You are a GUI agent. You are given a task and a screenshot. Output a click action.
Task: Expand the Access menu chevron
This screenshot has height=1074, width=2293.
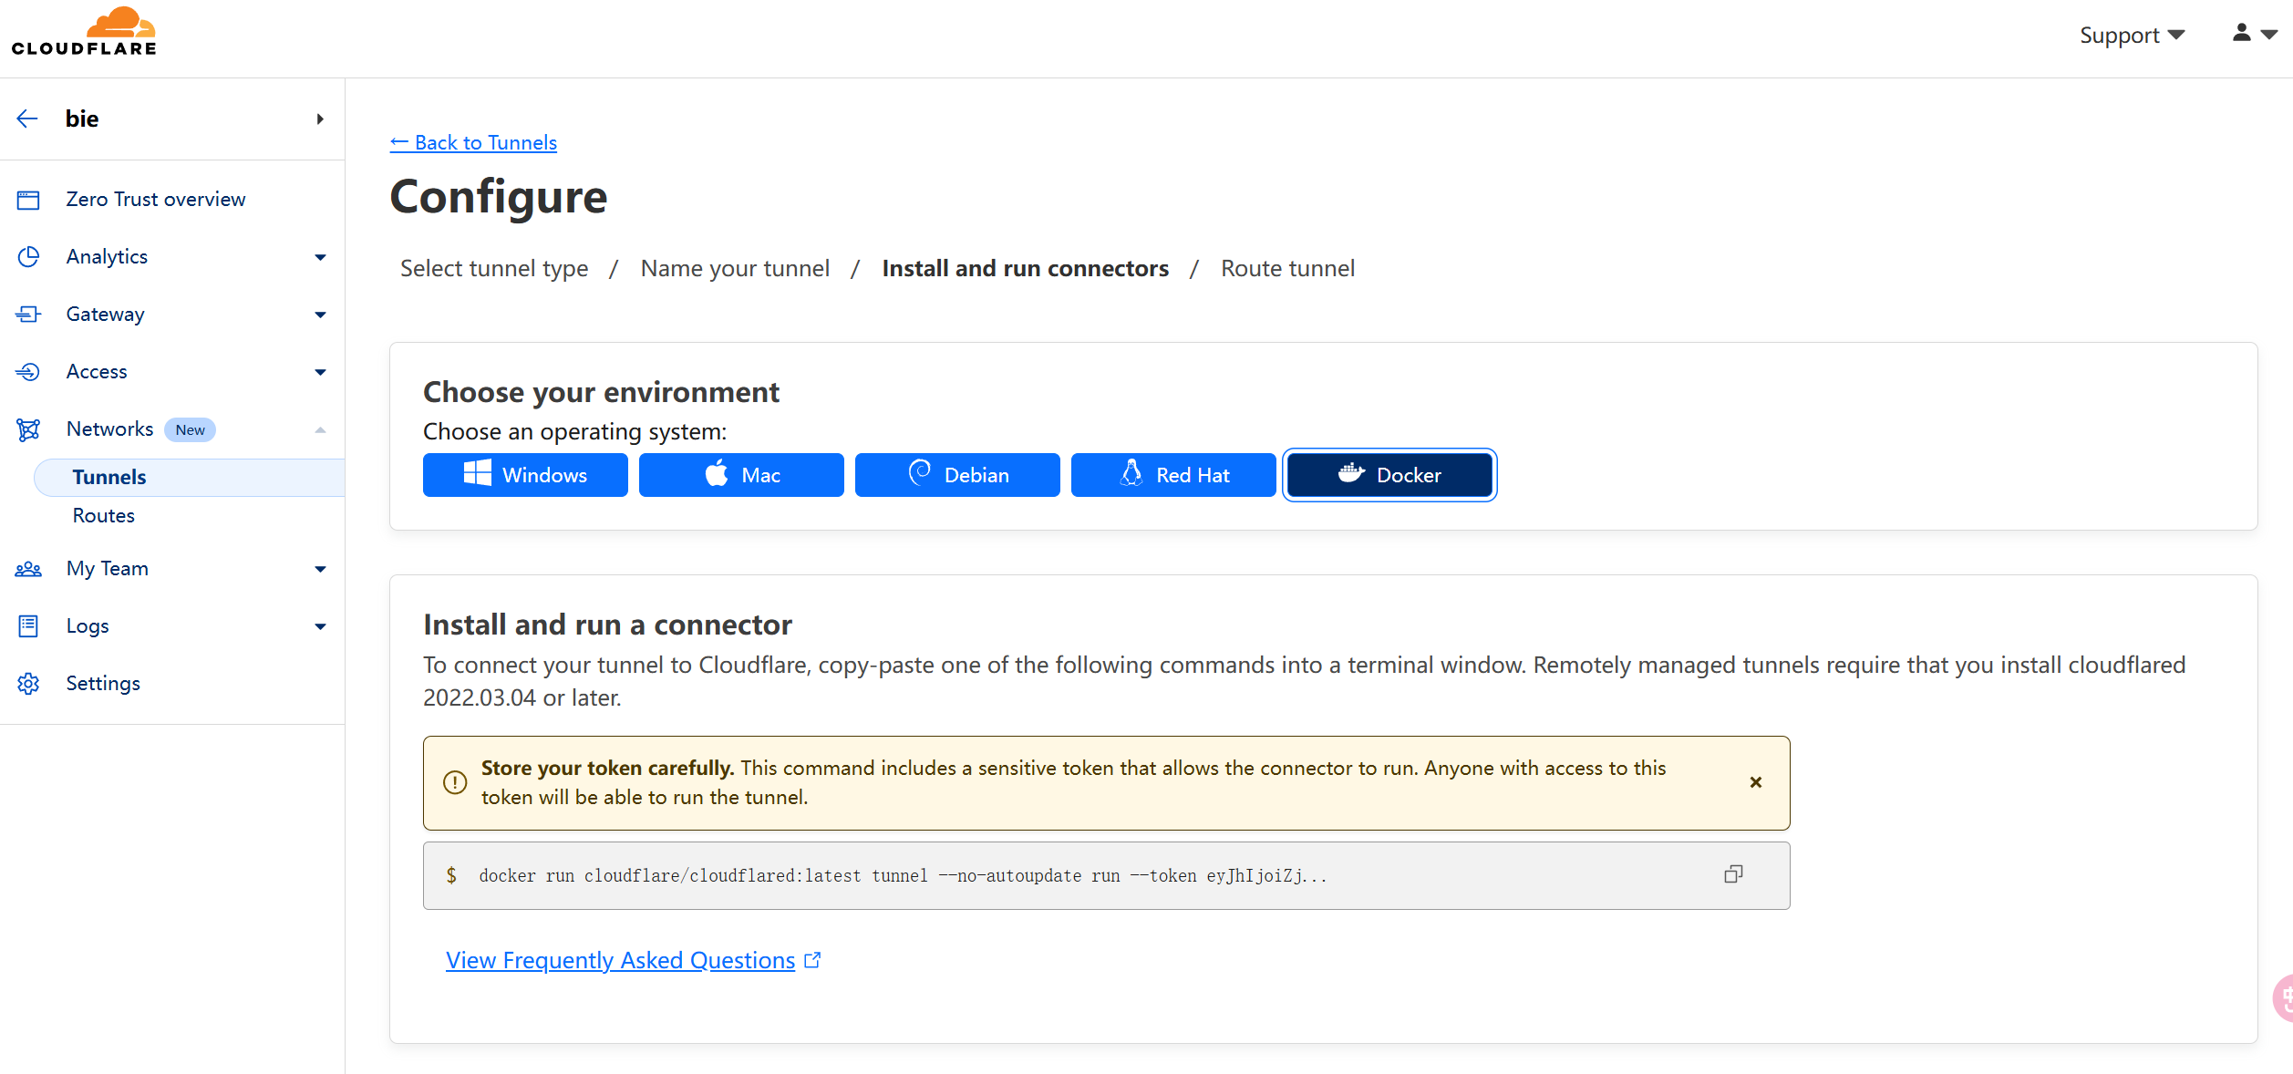[x=320, y=372]
